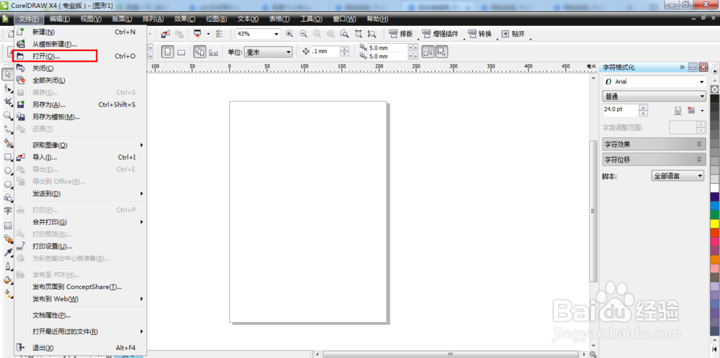Image resolution: width=720 pixels, height=358 pixels.
Task: Open the Application Launcher dropdown arrow
Action: [x=208, y=34]
